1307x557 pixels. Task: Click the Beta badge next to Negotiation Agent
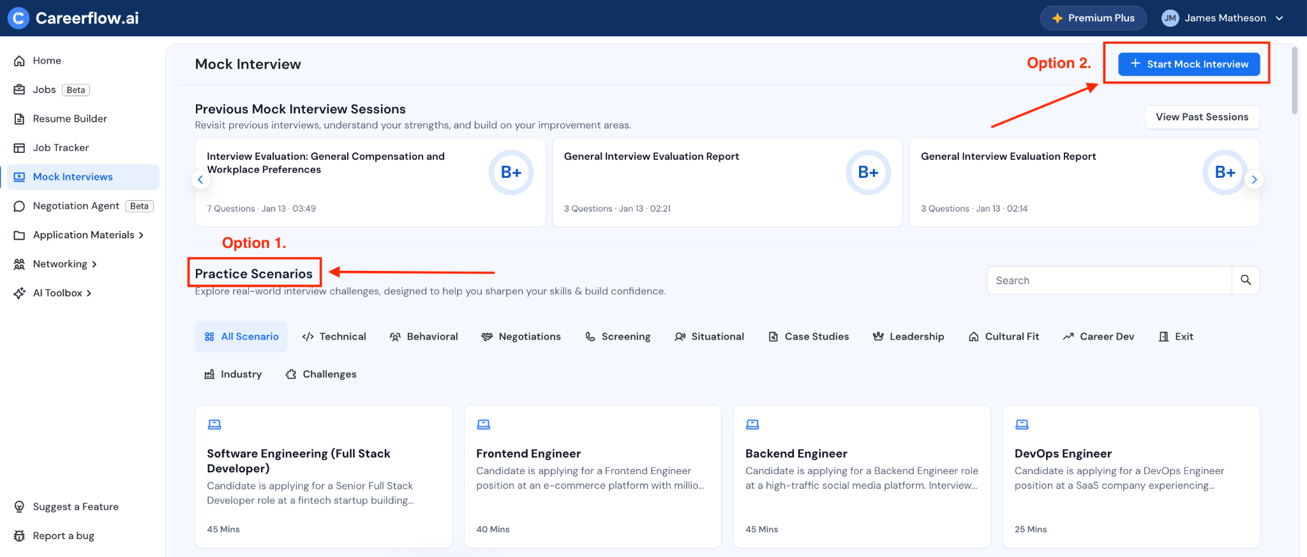139,206
